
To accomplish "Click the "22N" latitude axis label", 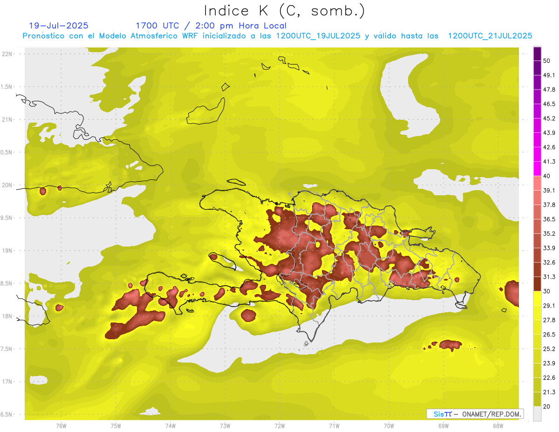I will tap(7, 54).
